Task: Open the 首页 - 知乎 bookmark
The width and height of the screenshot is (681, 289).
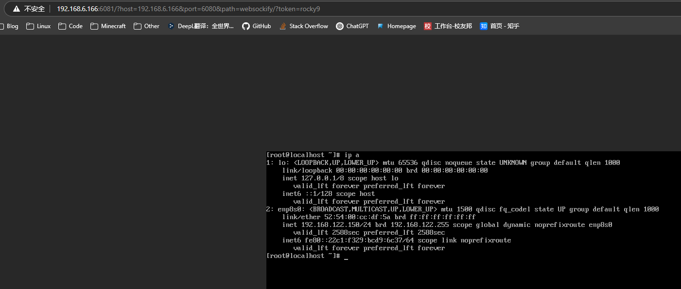Action: (x=499, y=26)
